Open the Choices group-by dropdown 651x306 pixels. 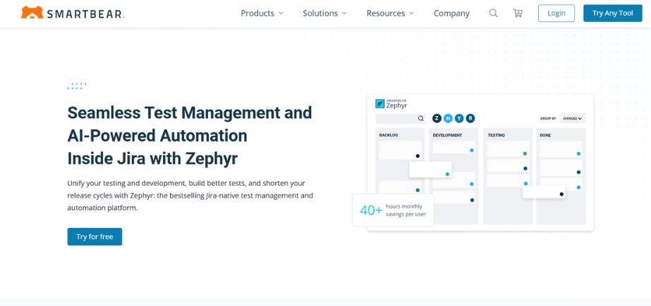(573, 118)
